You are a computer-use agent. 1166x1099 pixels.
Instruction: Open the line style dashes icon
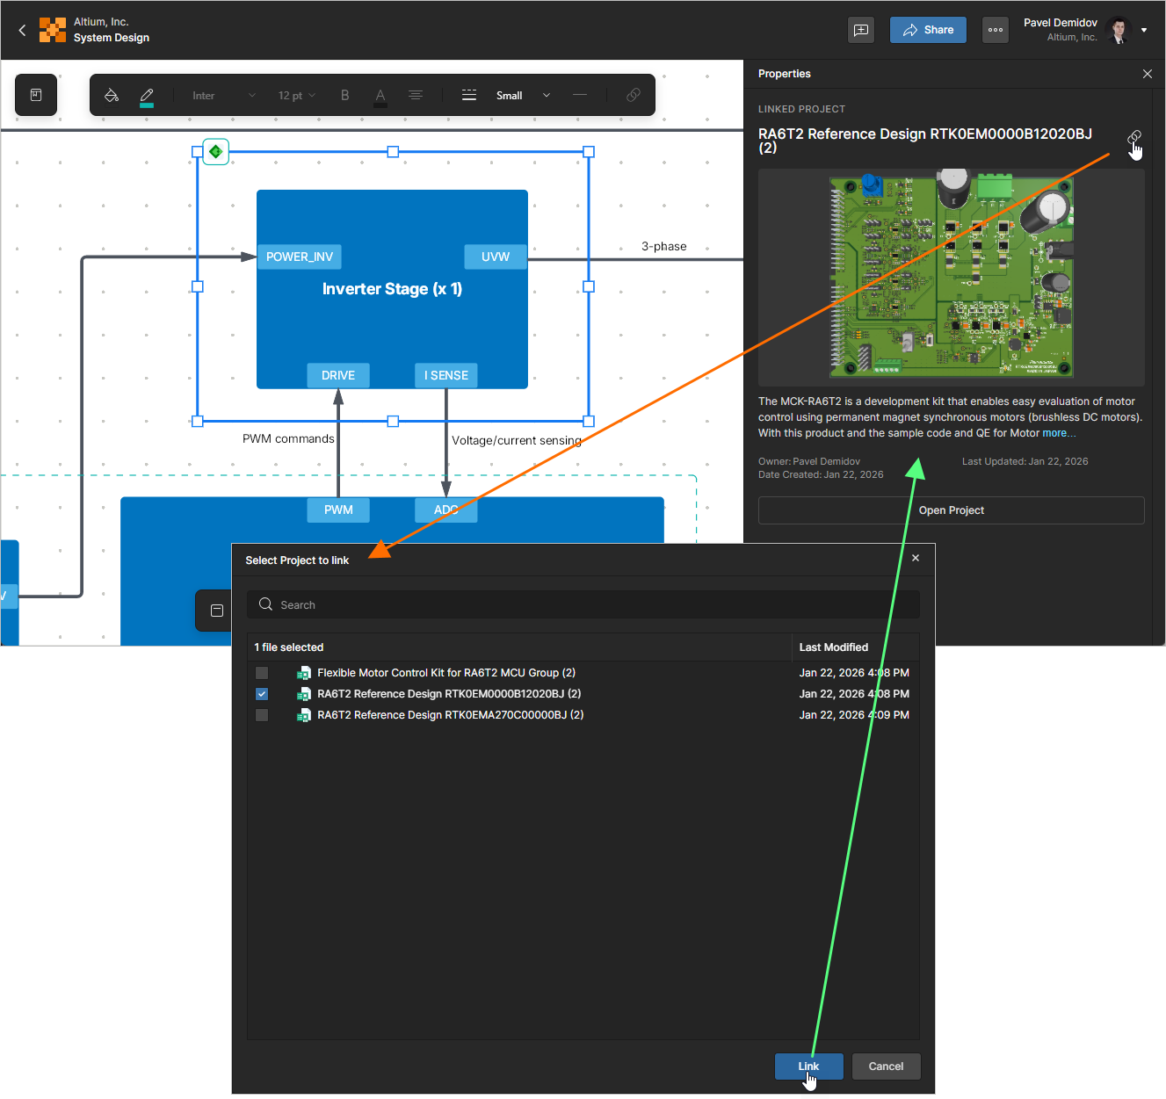point(469,95)
